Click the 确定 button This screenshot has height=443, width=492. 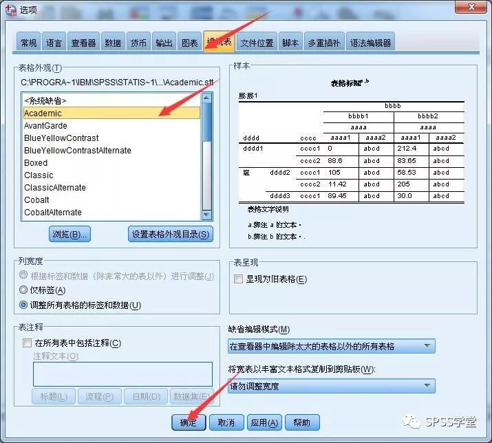(x=189, y=422)
